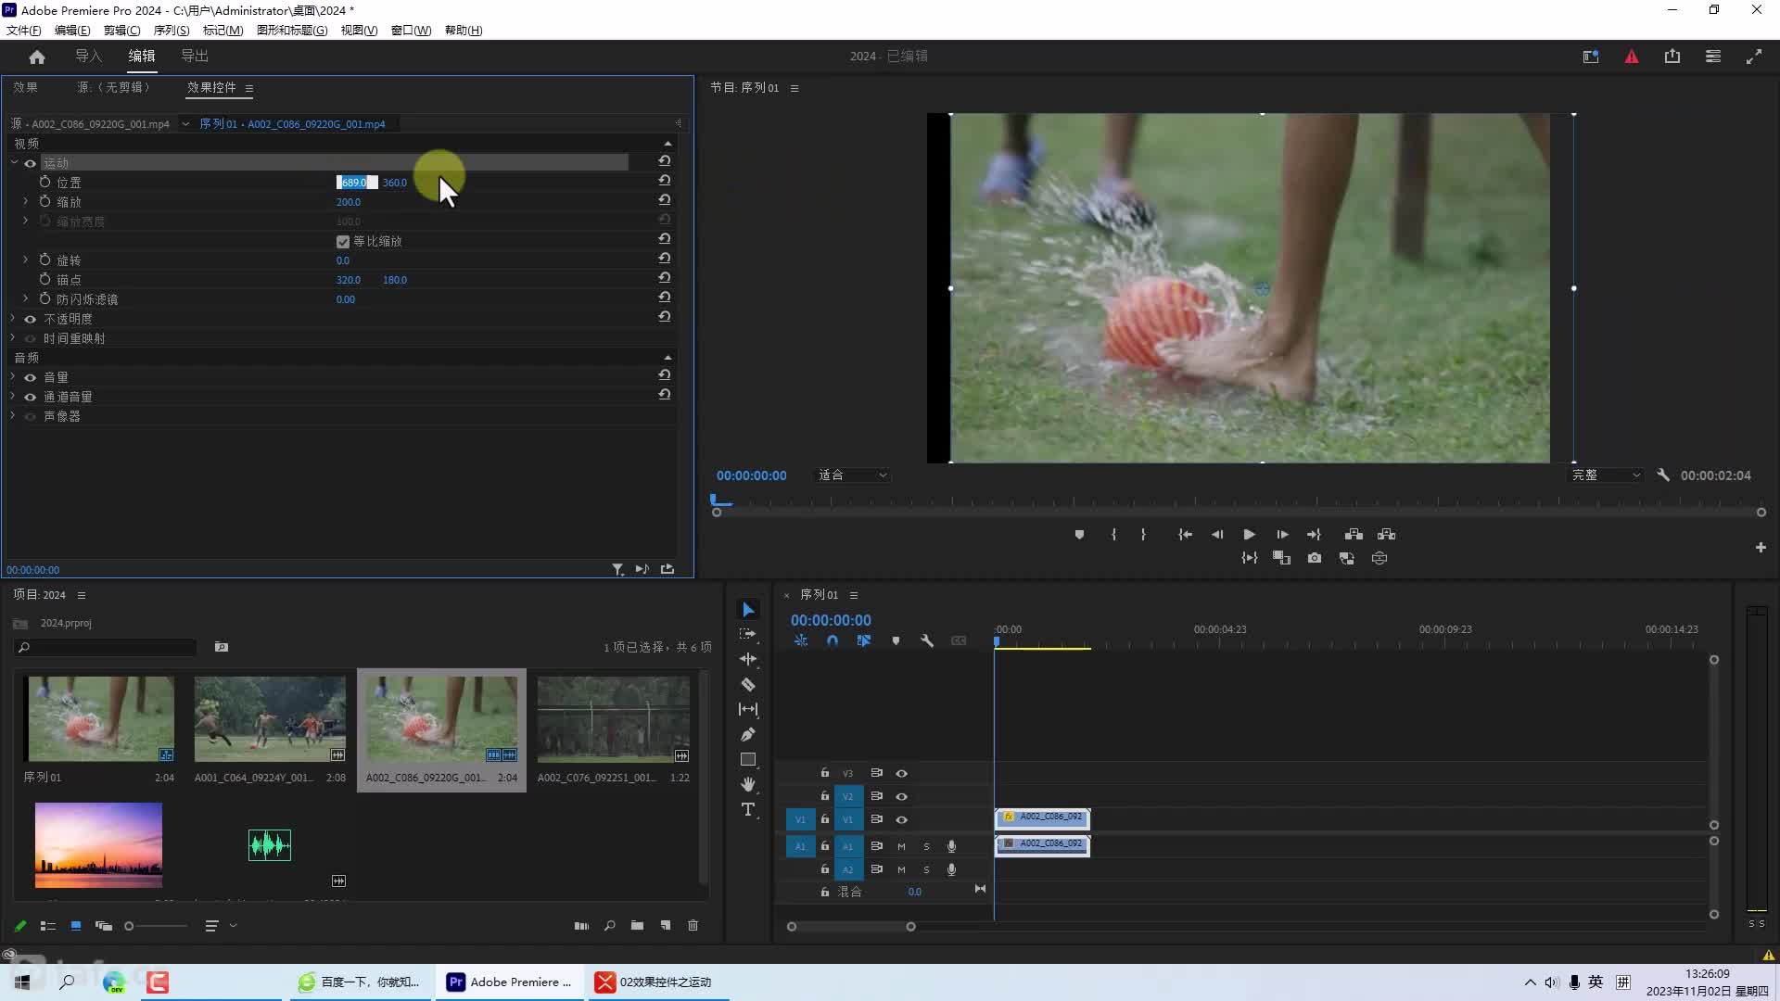
Task: Switch to the 导出 tab
Action: (195, 57)
